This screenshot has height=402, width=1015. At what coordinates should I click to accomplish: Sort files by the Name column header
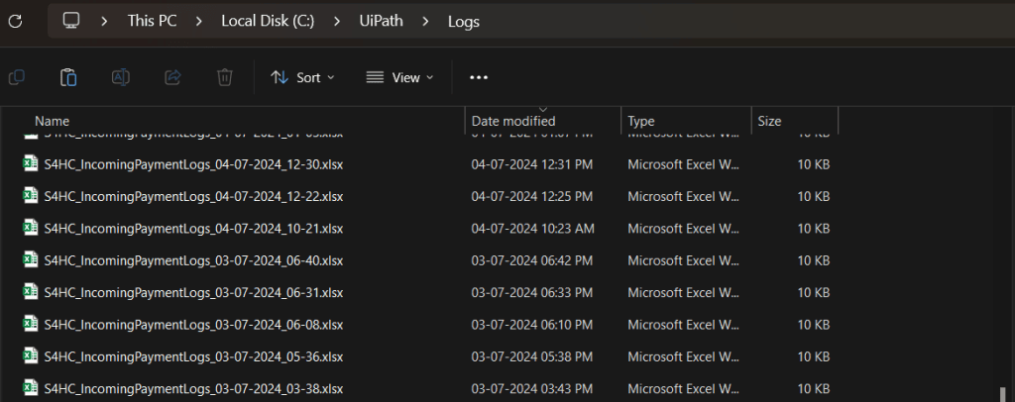pos(52,121)
